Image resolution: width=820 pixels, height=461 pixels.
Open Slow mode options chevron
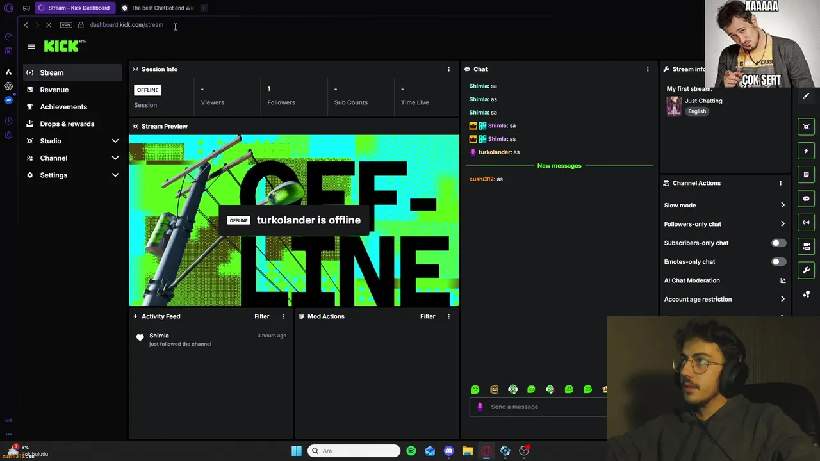click(x=782, y=206)
